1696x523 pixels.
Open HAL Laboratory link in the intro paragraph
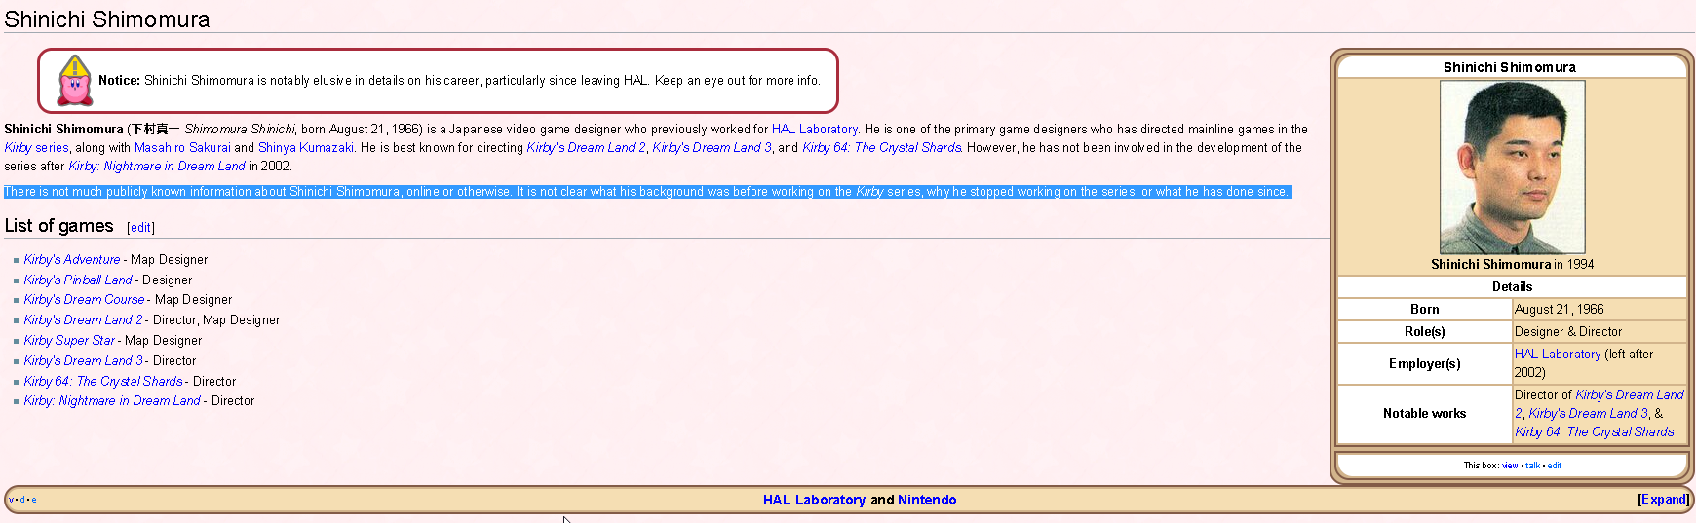tap(815, 129)
